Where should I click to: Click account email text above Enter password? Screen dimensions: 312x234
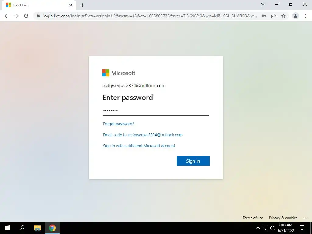[x=134, y=86]
